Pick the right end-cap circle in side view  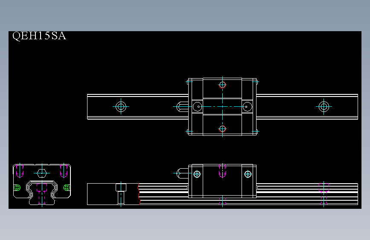[248, 174]
